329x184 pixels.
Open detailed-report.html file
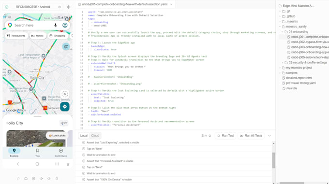pyautogui.click(x=297, y=78)
